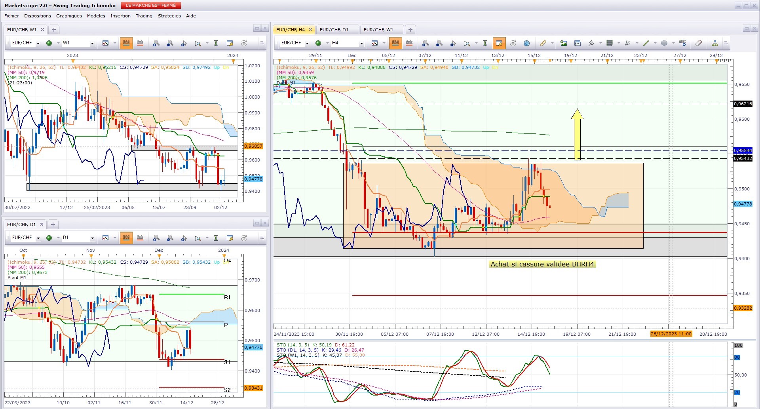Zoom out on the D1 chart
760x409 pixels.
pyautogui.click(x=170, y=238)
